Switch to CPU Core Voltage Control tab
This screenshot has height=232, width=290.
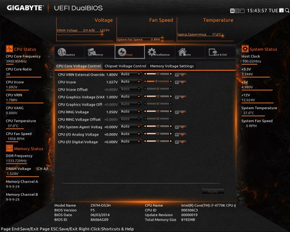pyautogui.click(x=78, y=66)
